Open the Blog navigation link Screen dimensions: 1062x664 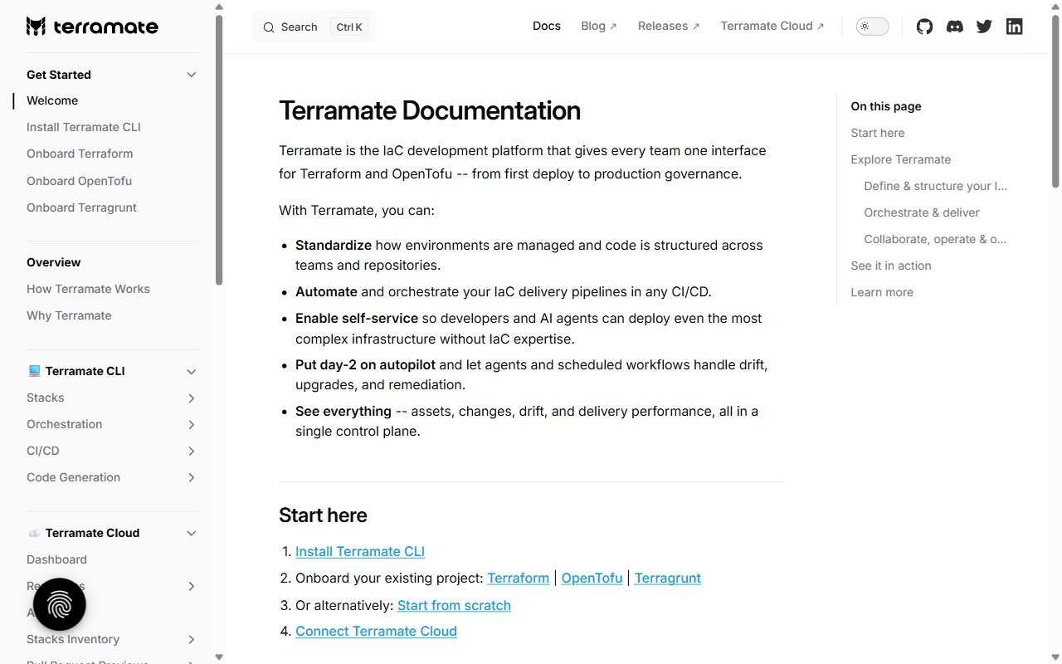click(x=599, y=26)
